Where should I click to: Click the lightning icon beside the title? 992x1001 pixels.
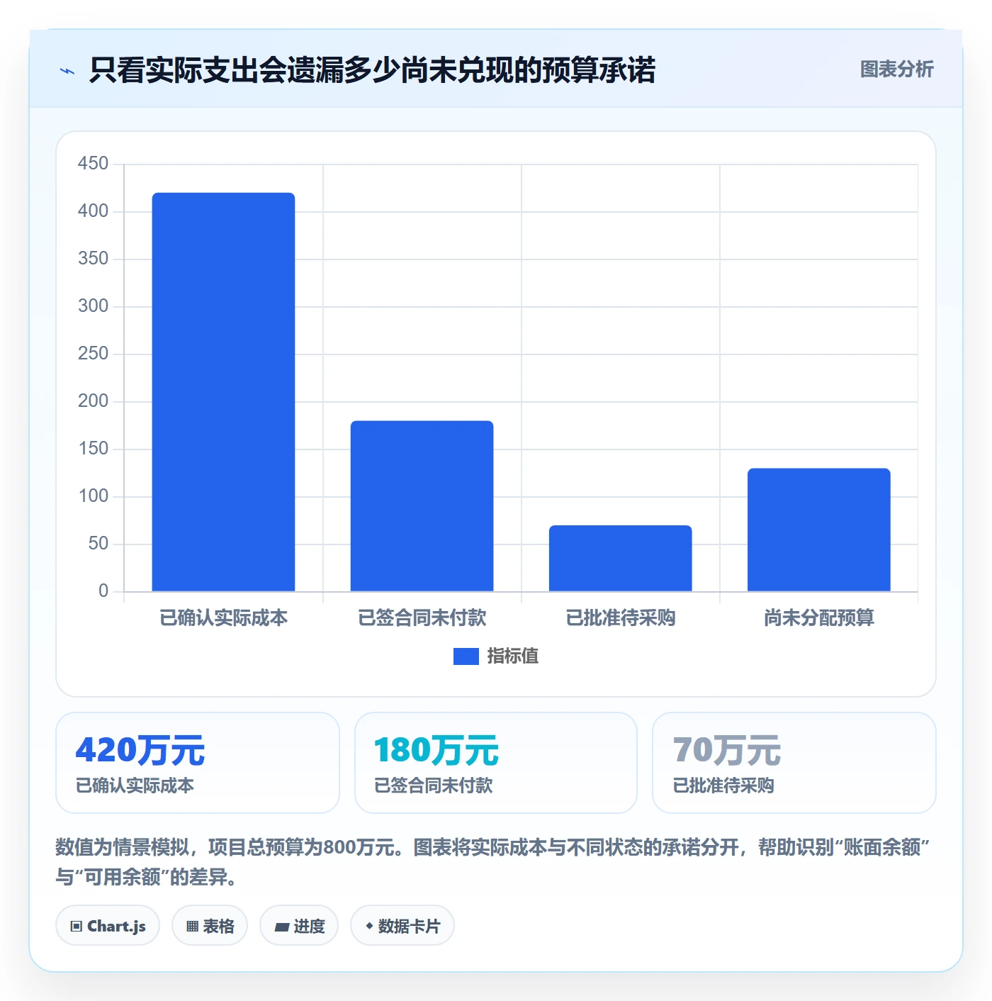(67, 70)
